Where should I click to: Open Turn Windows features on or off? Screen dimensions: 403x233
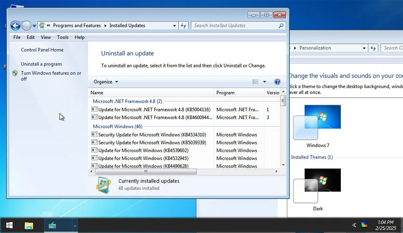[51, 76]
